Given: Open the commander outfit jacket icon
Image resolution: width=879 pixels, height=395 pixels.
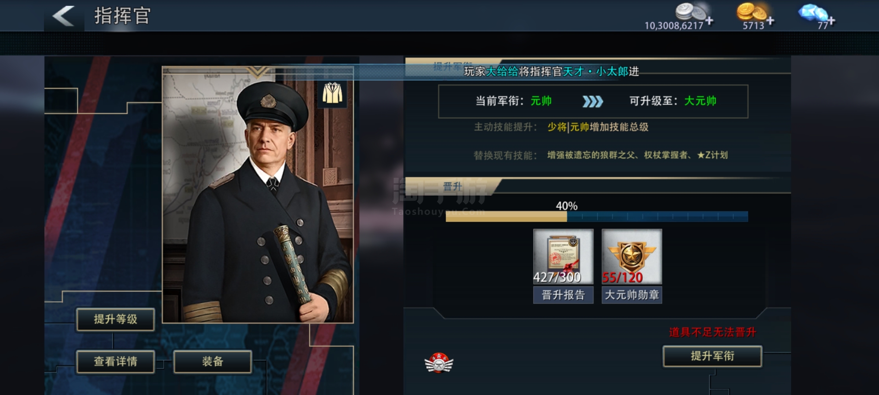Looking at the screenshot, I should click(332, 93).
